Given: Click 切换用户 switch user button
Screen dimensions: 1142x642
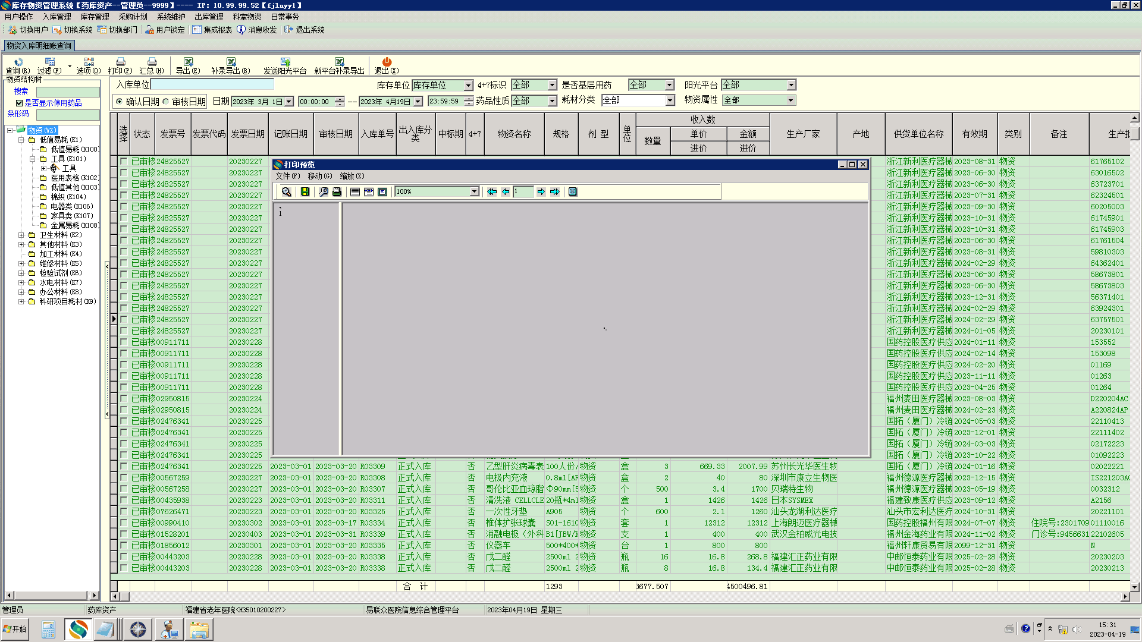Looking at the screenshot, I should coord(28,30).
